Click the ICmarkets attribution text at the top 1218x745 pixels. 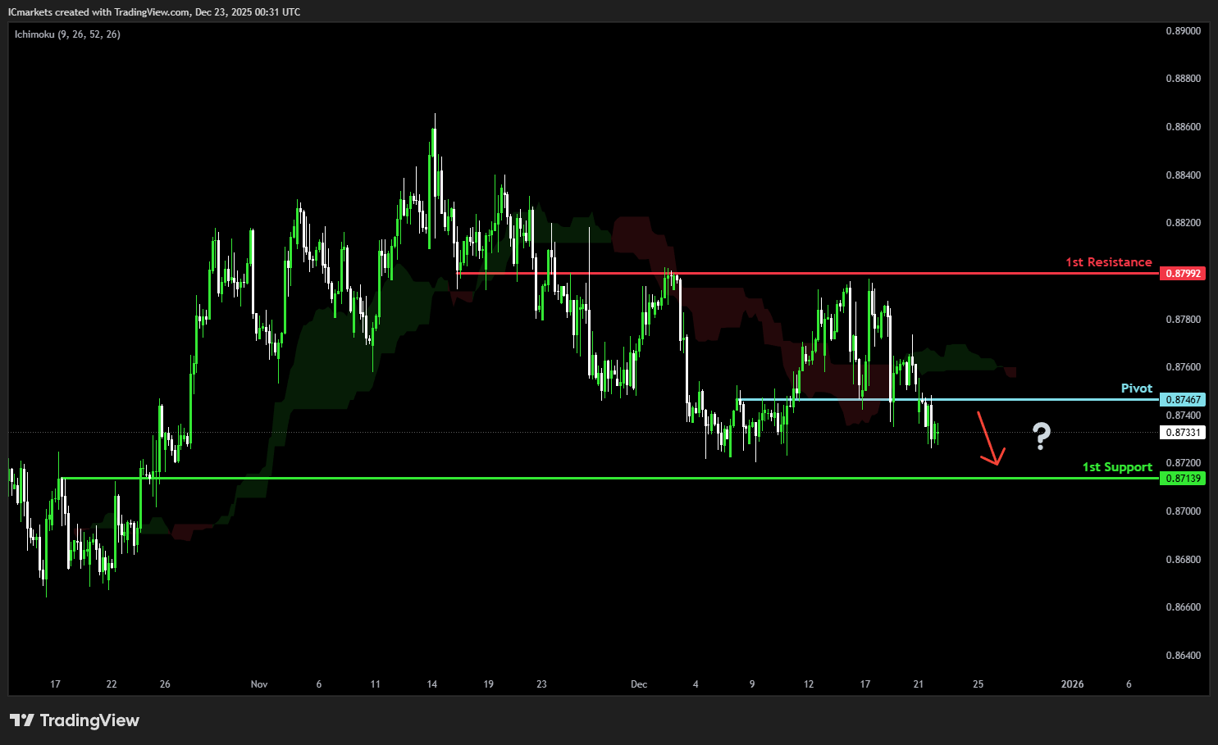pos(154,12)
